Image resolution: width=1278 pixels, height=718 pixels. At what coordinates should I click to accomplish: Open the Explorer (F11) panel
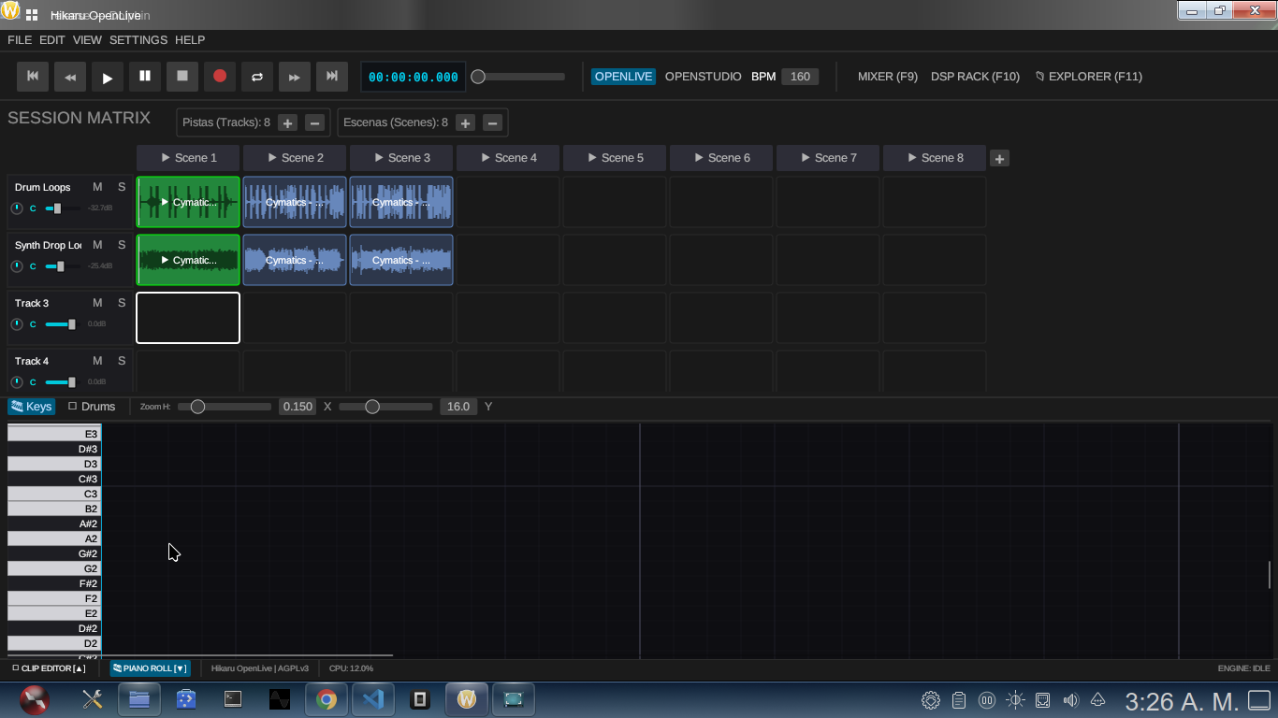(1089, 77)
